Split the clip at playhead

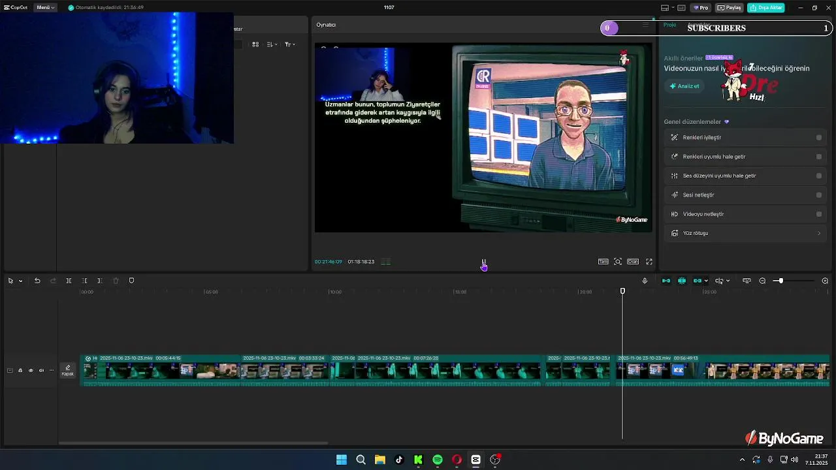click(x=69, y=281)
